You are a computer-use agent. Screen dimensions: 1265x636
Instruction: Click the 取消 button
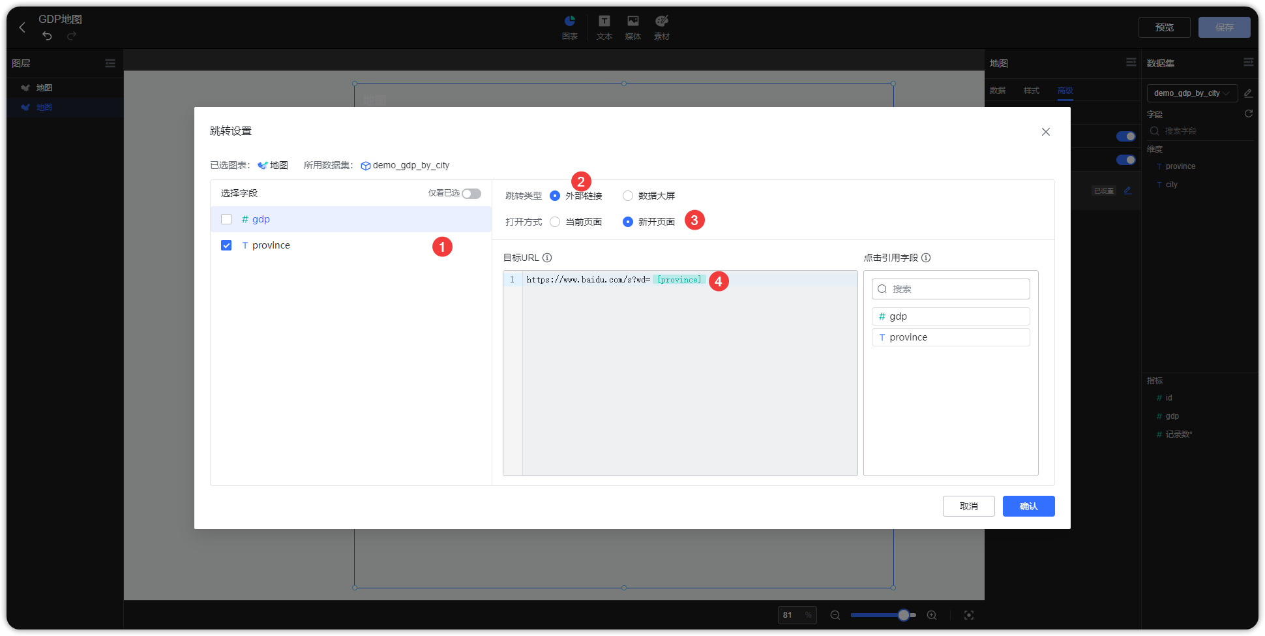click(968, 506)
